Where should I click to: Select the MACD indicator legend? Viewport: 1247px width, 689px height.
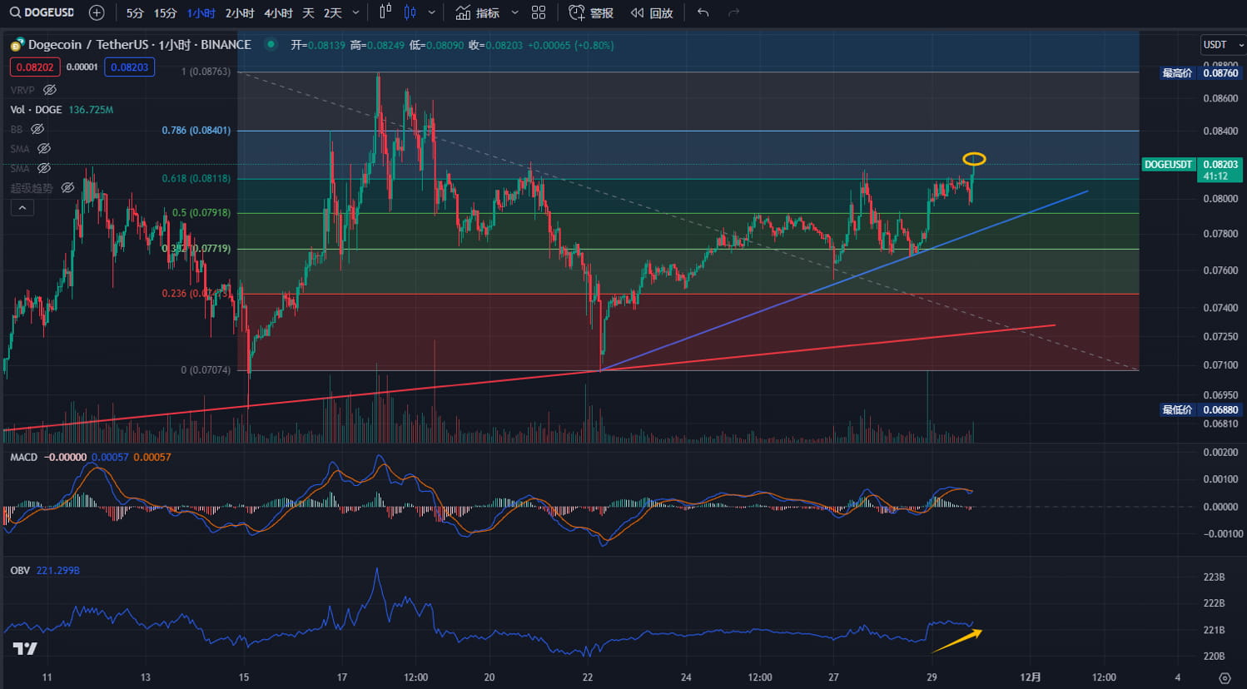coord(23,457)
